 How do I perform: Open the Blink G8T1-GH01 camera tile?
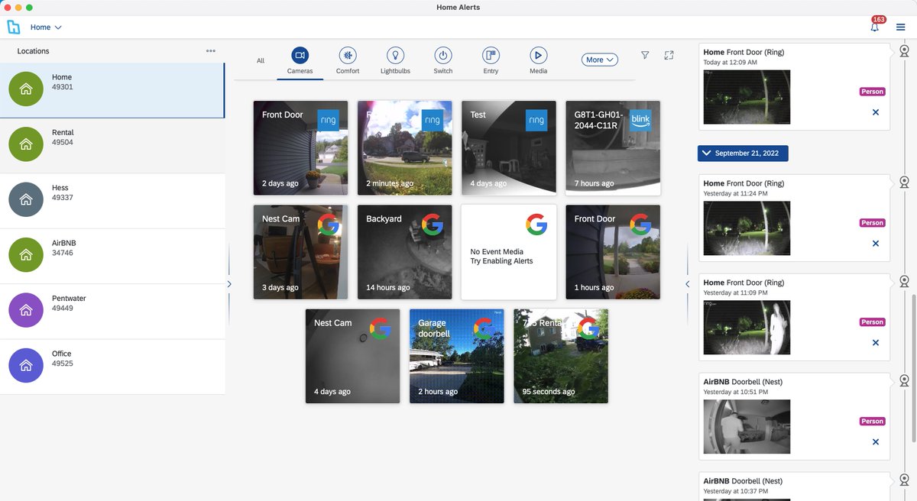pyautogui.click(x=613, y=147)
